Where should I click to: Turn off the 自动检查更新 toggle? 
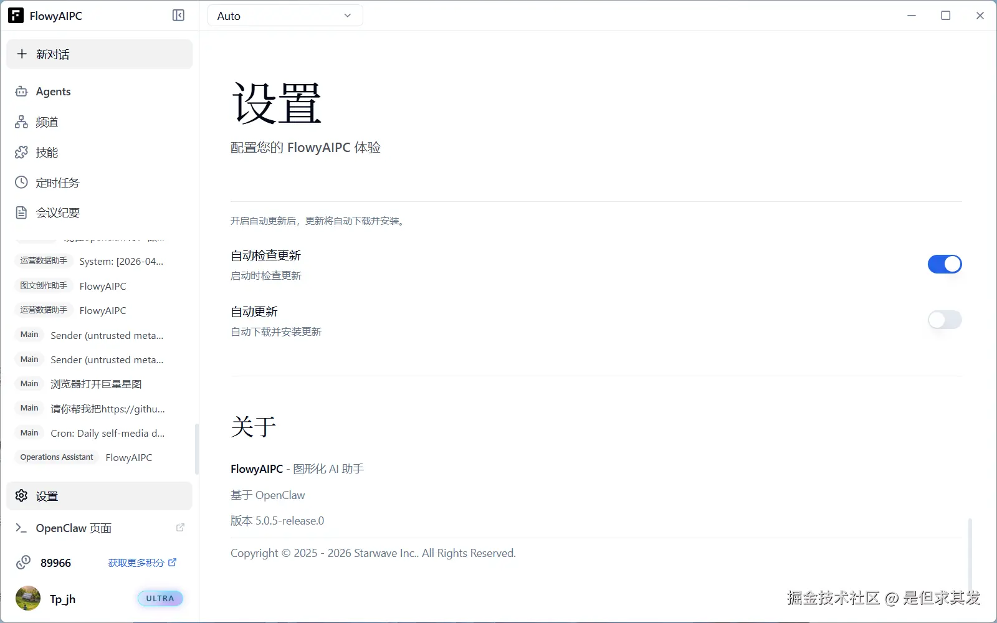tap(945, 264)
